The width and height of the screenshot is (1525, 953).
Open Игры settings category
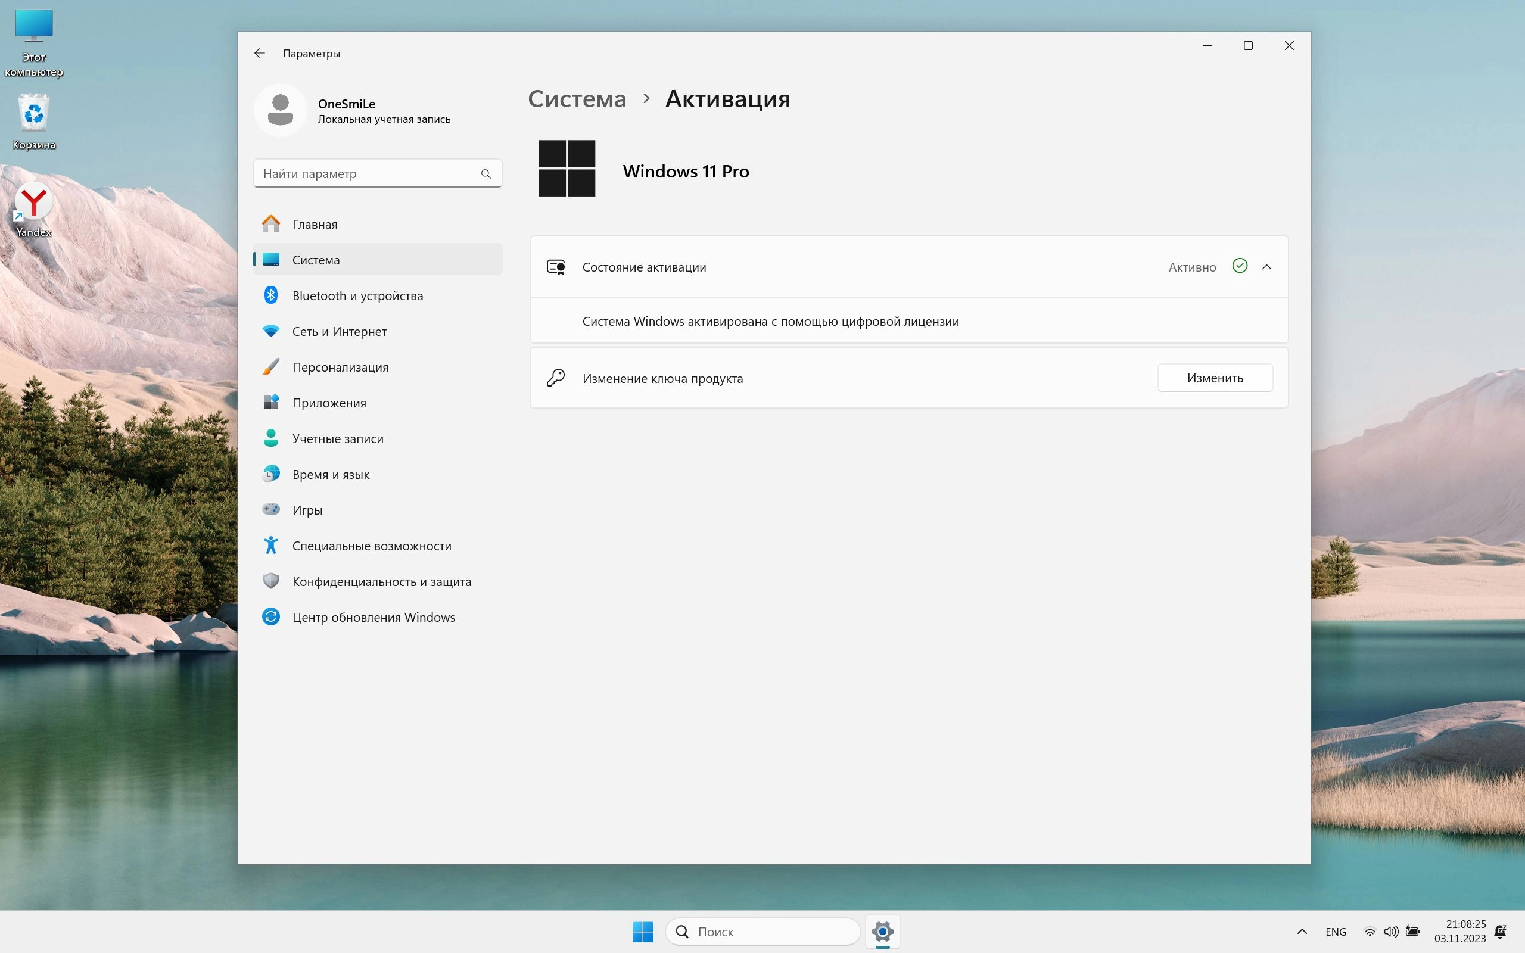click(x=307, y=510)
